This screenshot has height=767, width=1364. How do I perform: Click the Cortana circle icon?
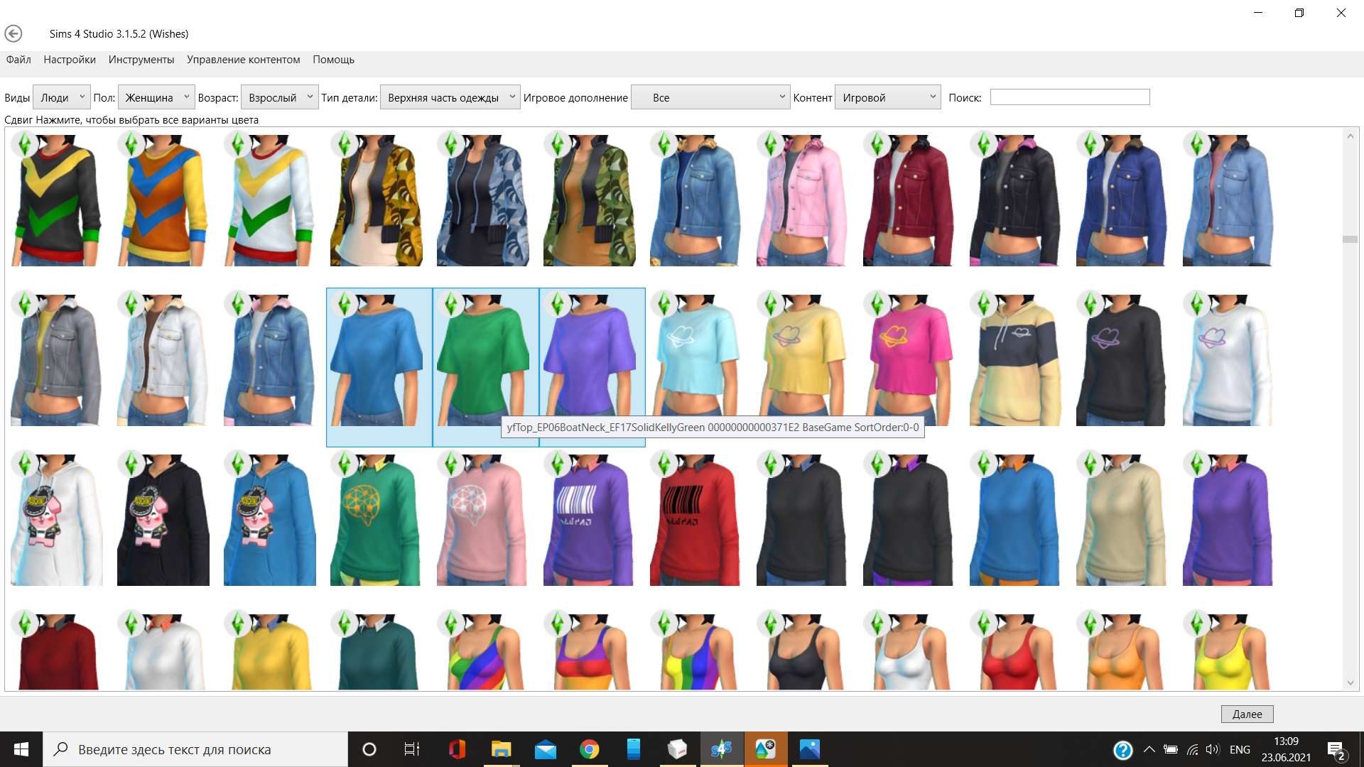pos(369,749)
